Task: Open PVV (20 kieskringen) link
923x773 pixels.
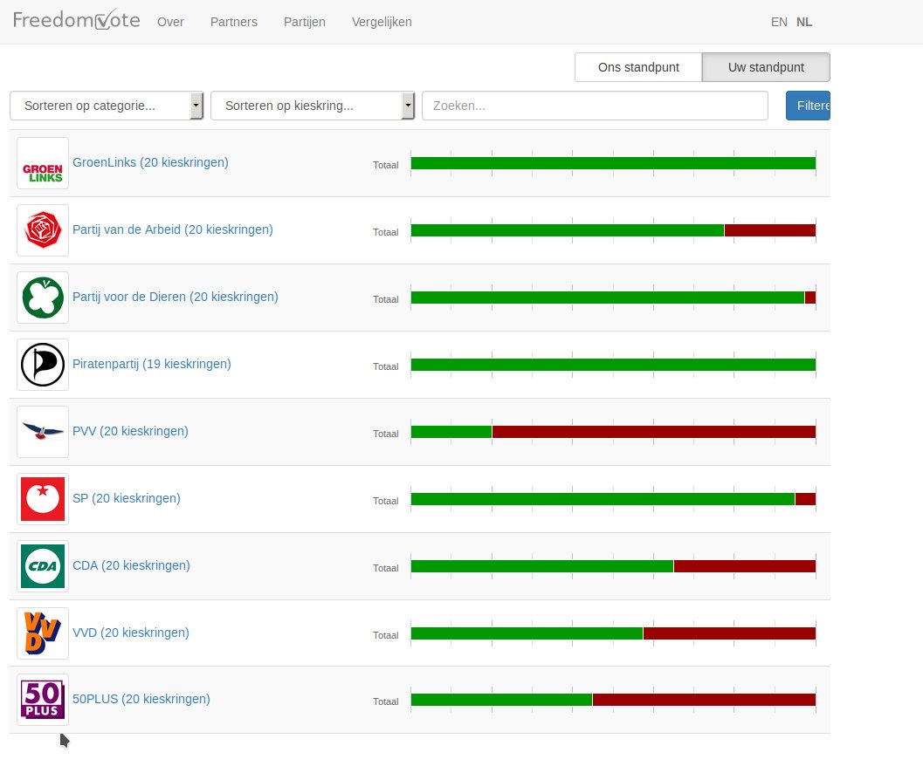Action: [130, 431]
